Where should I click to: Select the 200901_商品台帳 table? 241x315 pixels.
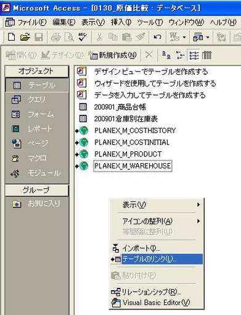click(120, 107)
